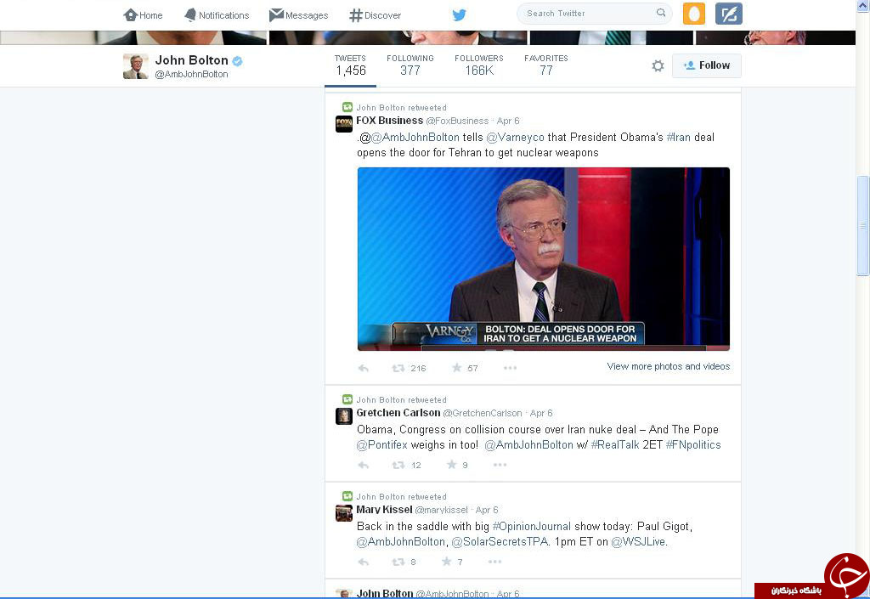Go to Home in the top navigation

[143, 15]
